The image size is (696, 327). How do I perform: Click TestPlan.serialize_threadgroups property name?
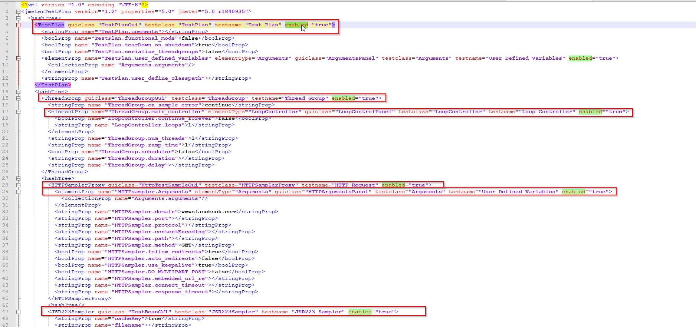[x=148, y=52]
